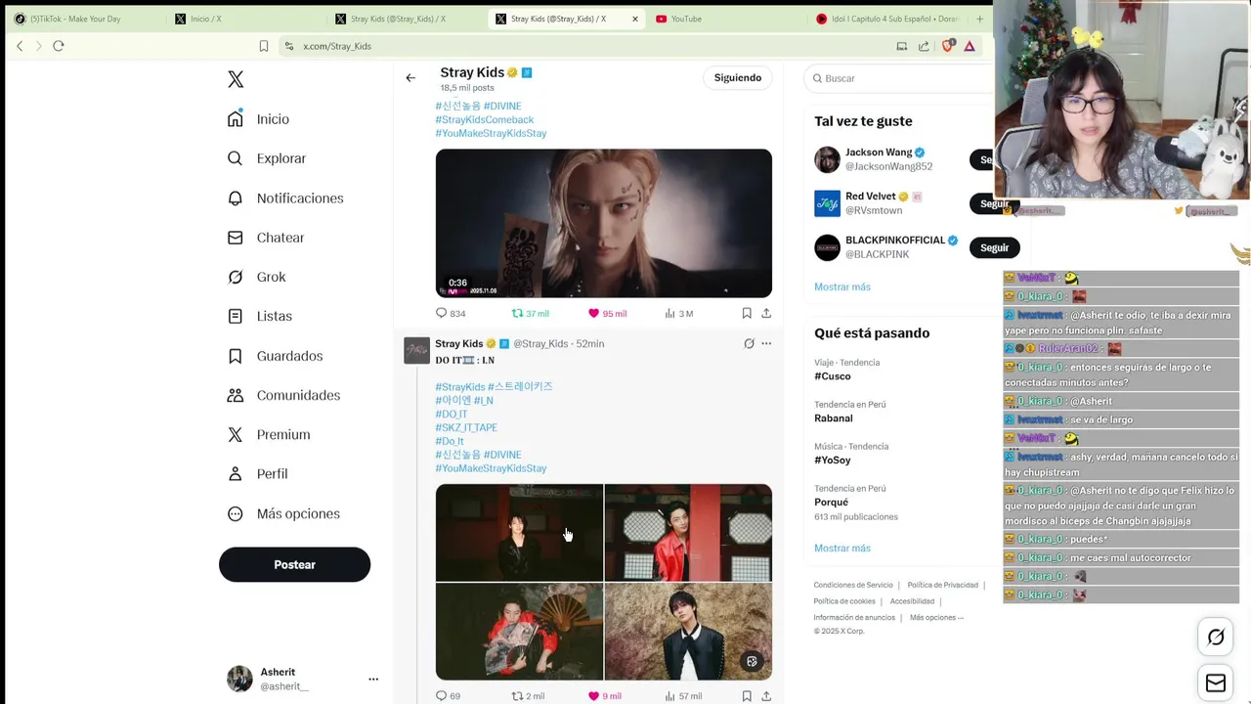1251x704 pixels.
Task: Open the Porqué trend
Action: 831,502
